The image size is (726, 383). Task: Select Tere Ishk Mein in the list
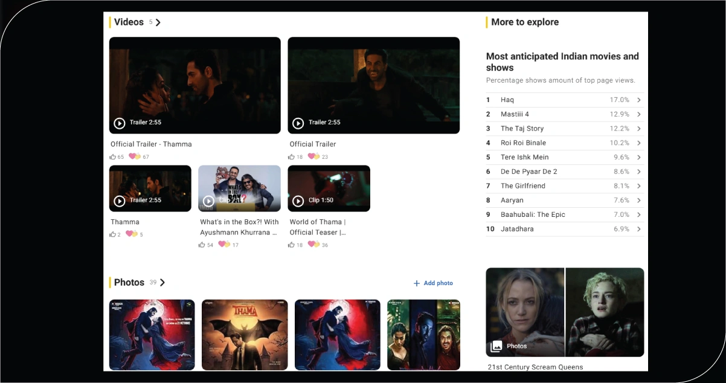524,157
